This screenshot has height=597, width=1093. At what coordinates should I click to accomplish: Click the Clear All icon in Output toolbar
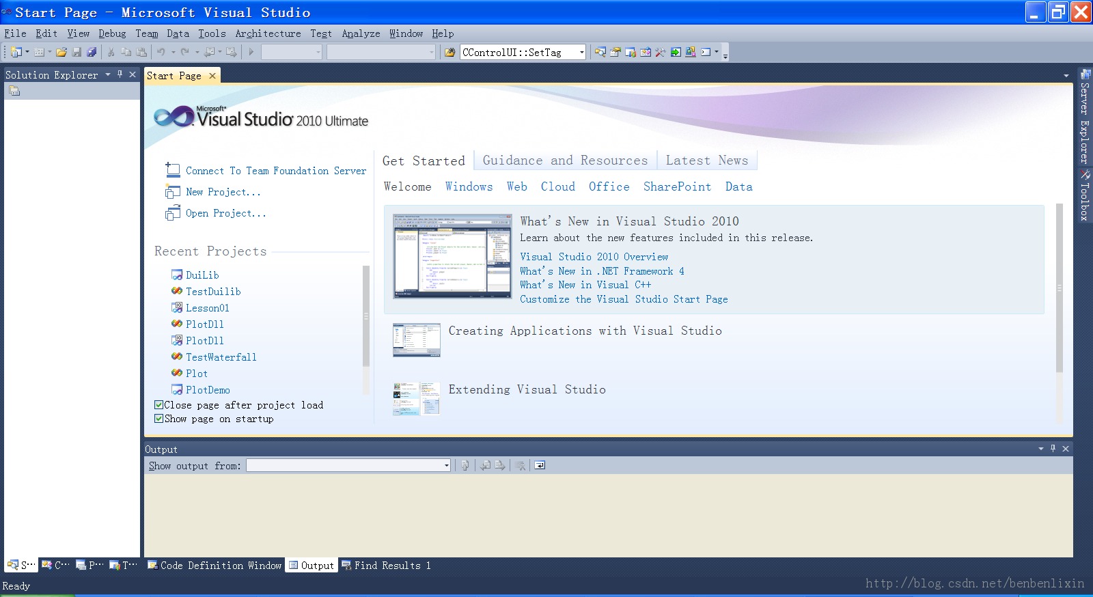point(521,466)
